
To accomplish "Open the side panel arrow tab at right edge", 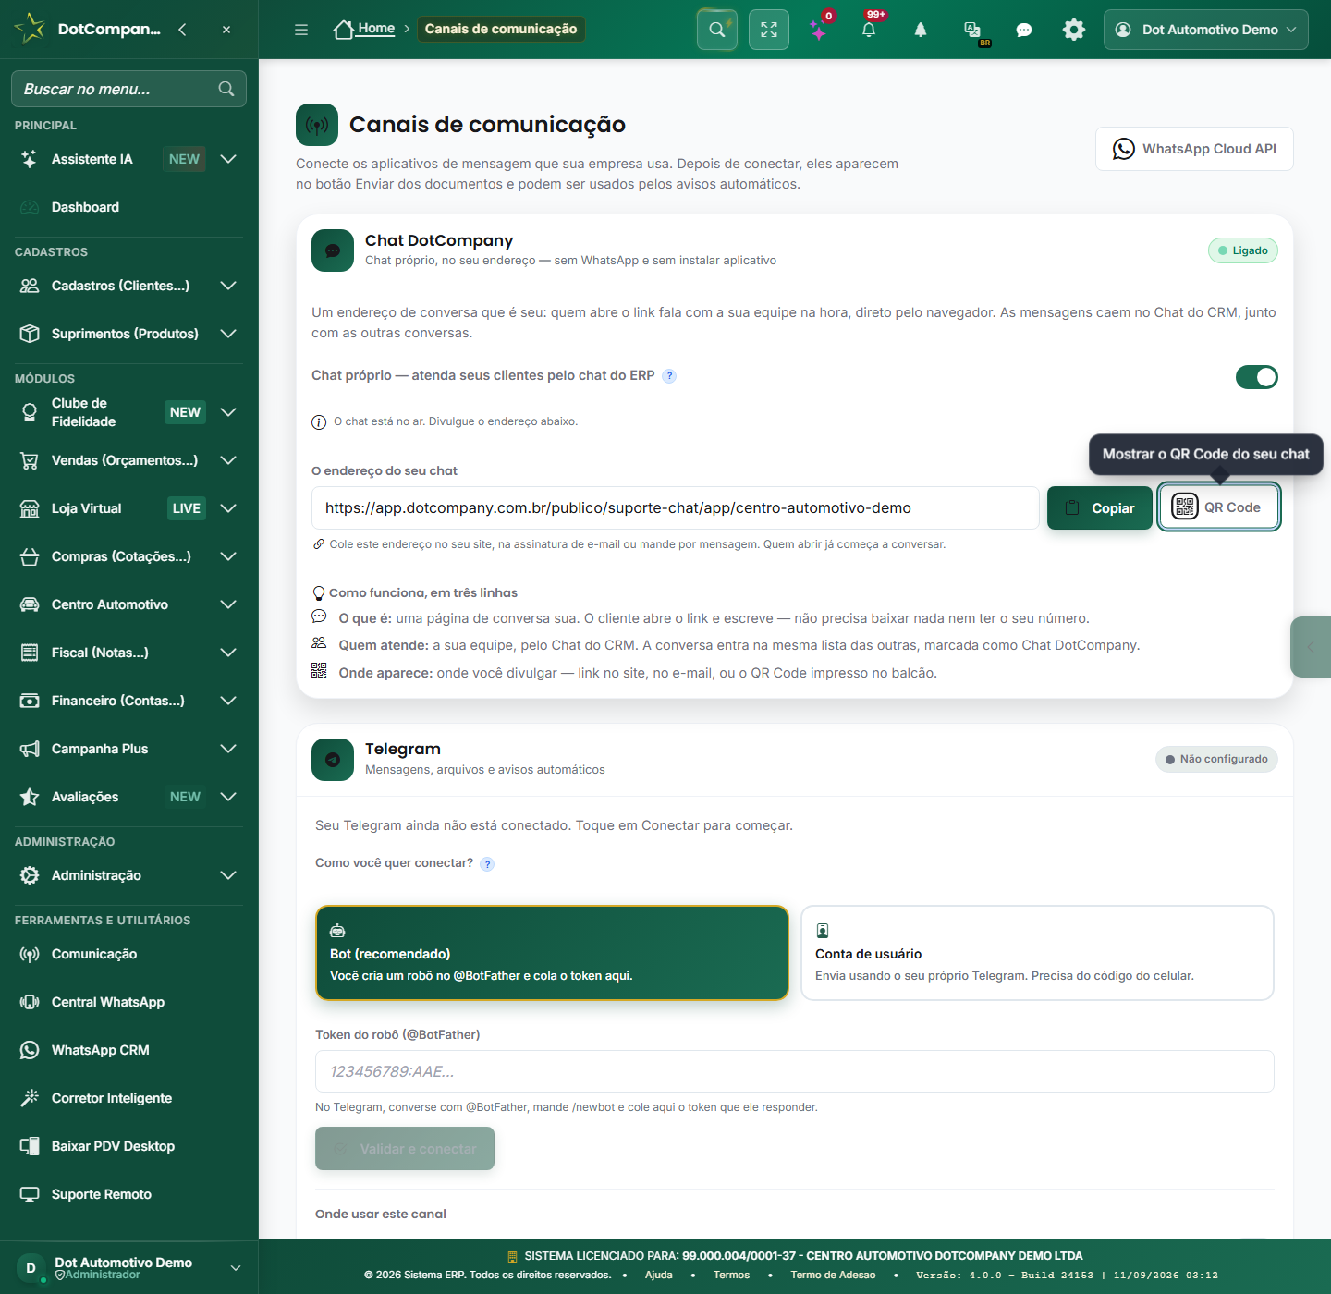I will pyautogui.click(x=1311, y=647).
